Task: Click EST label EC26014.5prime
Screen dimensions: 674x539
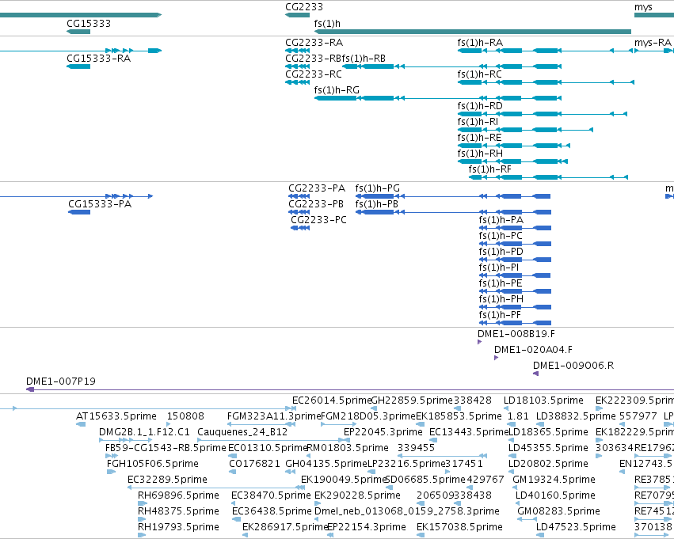Action: [331, 400]
